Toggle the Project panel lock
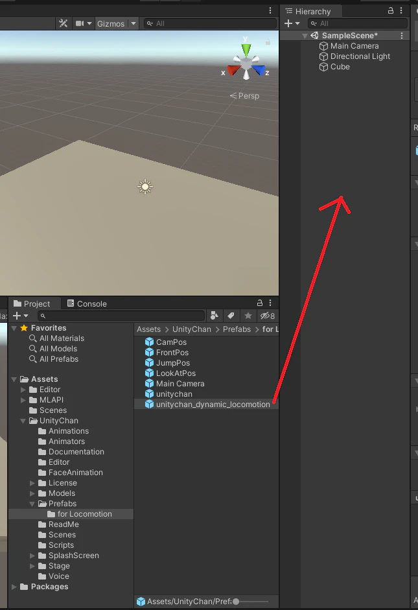This screenshot has height=610, width=418. click(x=260, y=303)
